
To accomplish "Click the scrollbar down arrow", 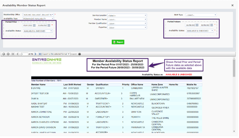I will (234, 131).
